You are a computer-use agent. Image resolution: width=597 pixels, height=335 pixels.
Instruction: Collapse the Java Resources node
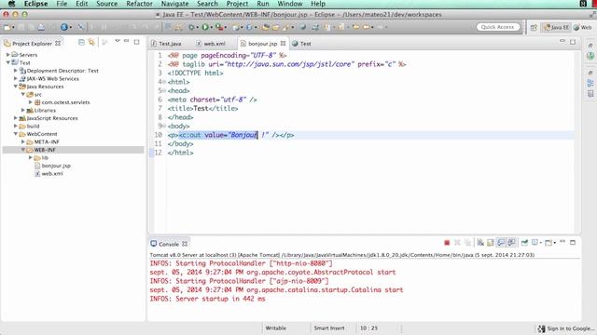(15, 87)
